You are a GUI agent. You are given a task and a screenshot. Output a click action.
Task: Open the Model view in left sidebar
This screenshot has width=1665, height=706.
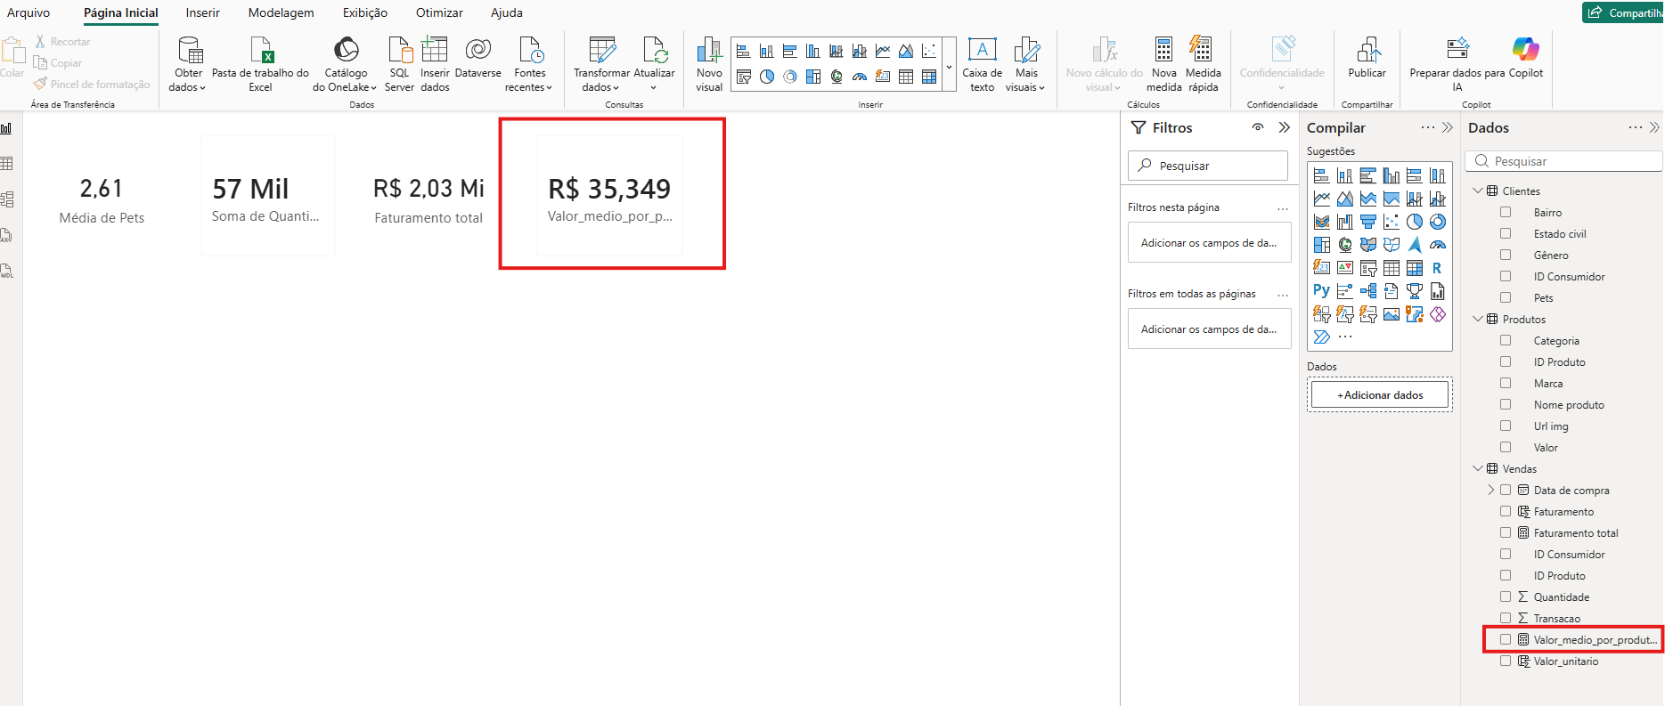6,199
